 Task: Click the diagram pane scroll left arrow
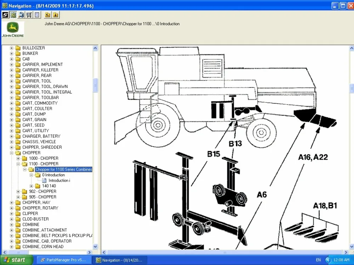(104, 252)
